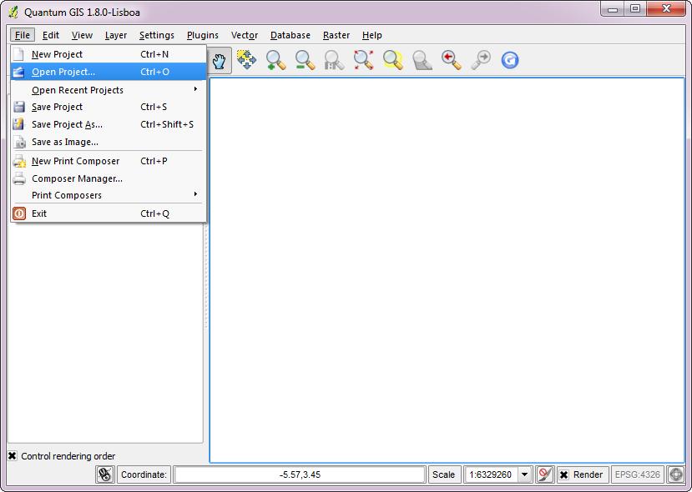Click the Zoom to Layer icon

[422, 60]
